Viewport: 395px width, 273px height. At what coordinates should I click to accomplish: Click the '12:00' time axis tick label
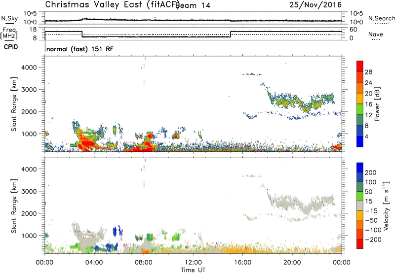click(193, 263)
